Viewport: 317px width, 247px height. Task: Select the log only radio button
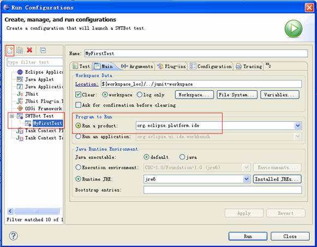pyautogui.click(x=140, y=95)
